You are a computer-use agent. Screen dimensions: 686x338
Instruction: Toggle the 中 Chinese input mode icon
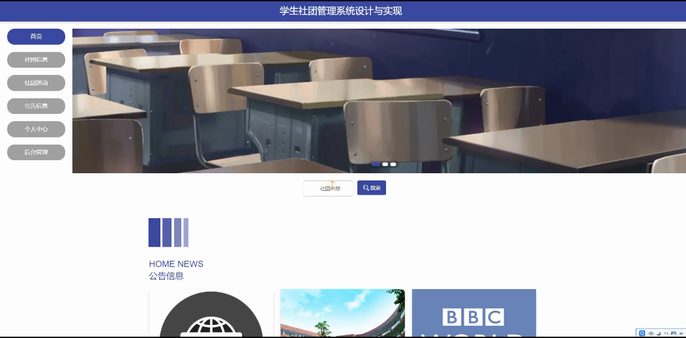[x=651, y=333]
